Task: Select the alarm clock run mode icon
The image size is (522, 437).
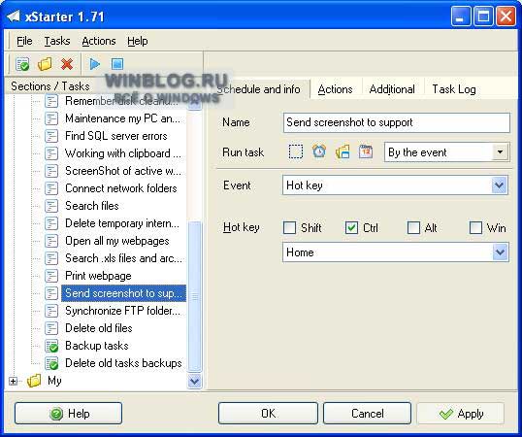Action: (319, 151)
